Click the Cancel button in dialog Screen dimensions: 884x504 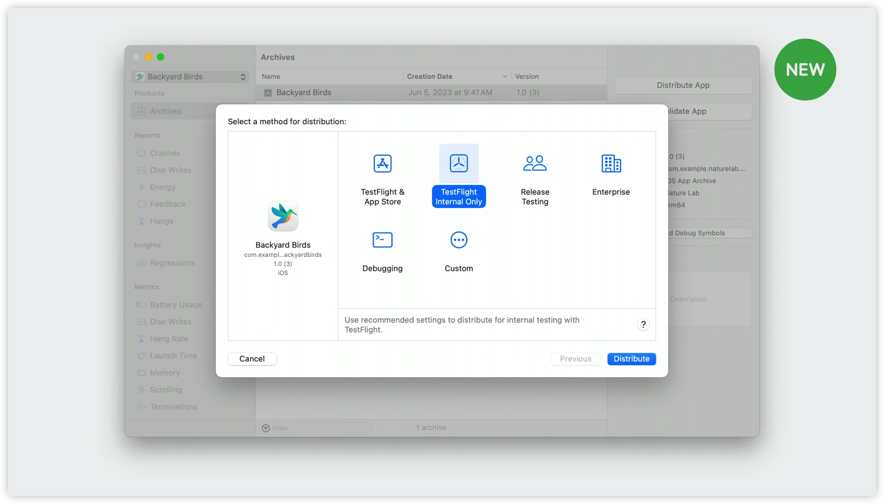(252, 359)
